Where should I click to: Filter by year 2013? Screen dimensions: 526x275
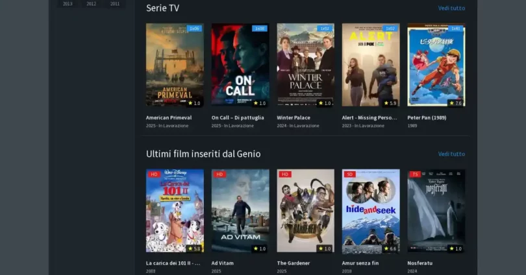(68, 4)
